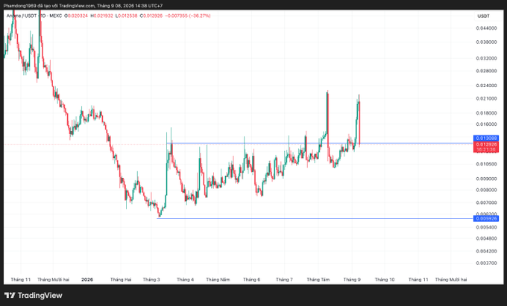Click the 2026 year label on time axis

pyautogui.click(x=87, y=279)
